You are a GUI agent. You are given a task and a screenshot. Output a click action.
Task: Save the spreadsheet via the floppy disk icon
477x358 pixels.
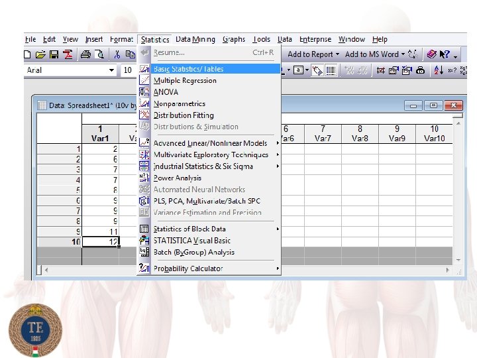coord(54,54)
